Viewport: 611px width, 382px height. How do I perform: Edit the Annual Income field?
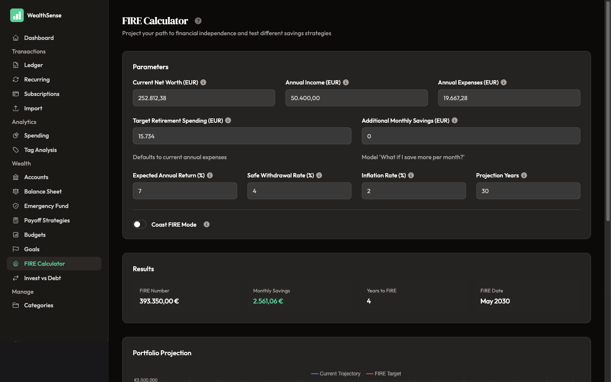click(356, 98)
